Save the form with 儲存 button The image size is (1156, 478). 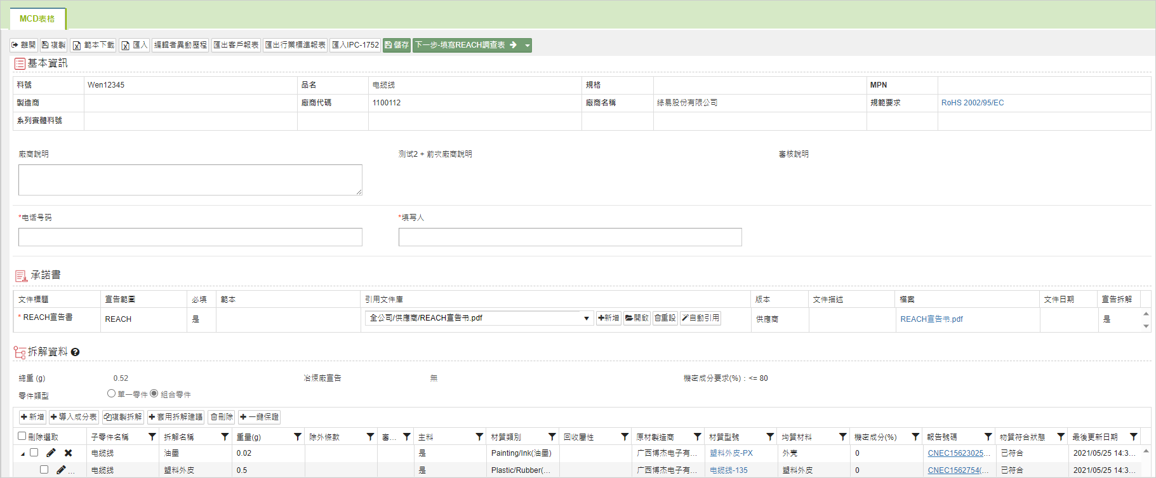(x=397, y=45)
